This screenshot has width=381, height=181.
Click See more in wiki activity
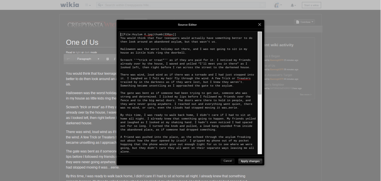[x=306, y=95]
